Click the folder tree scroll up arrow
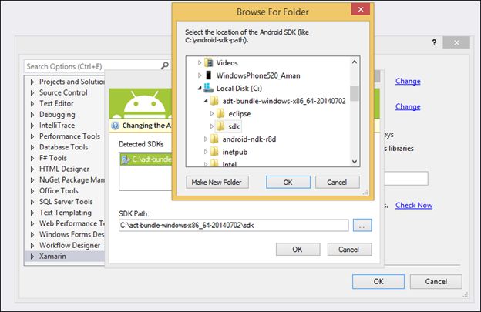This screenshot has width=481, height=312. click(355, 62)
